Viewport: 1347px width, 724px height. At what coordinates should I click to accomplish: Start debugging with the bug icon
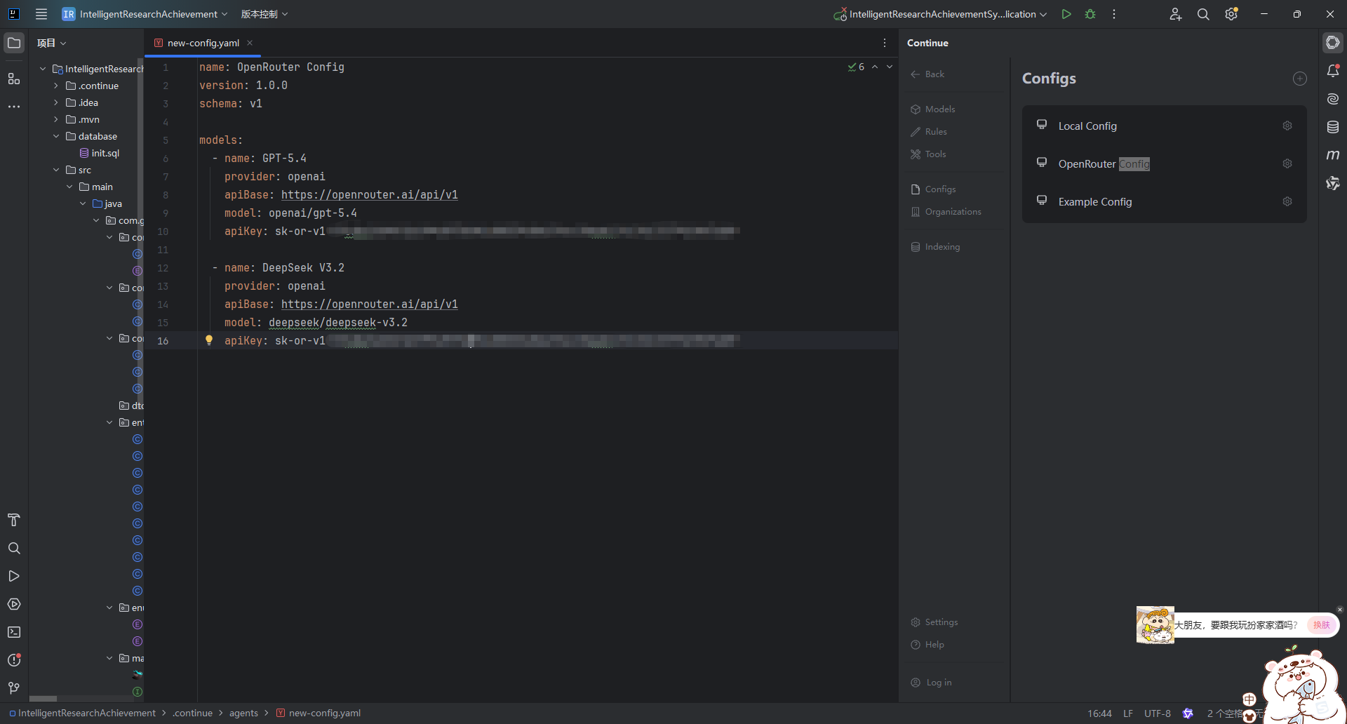1090,14
